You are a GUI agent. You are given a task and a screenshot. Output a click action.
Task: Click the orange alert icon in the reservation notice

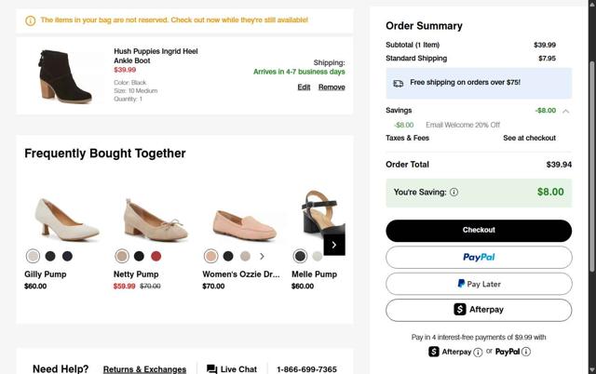click(x=30, y=20)
